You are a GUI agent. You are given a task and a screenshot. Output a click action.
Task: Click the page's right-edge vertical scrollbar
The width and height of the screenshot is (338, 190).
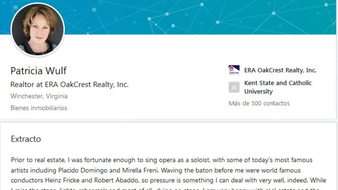tap(337, 79)
